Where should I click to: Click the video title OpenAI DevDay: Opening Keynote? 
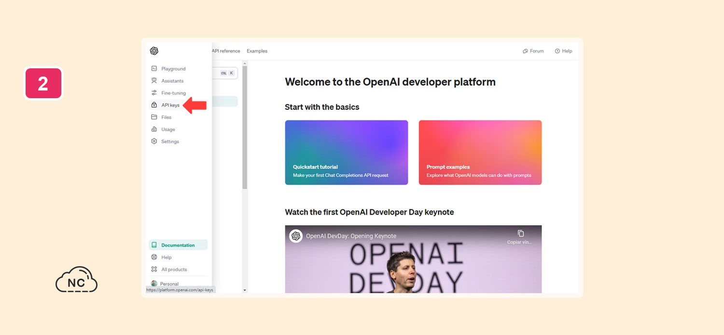coord(351,236)
